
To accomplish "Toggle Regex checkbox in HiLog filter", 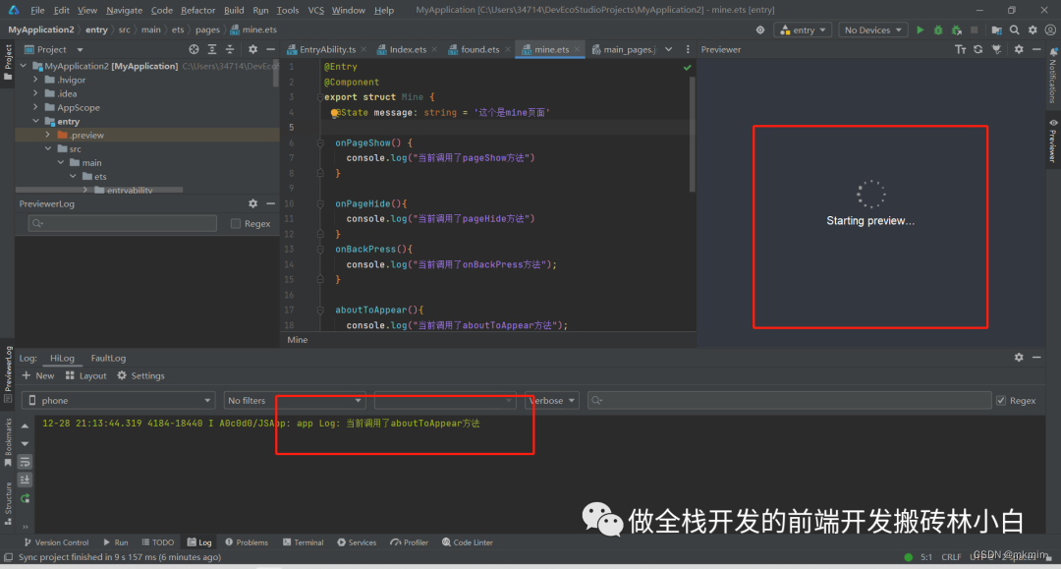I will (x=1001, y=401).
